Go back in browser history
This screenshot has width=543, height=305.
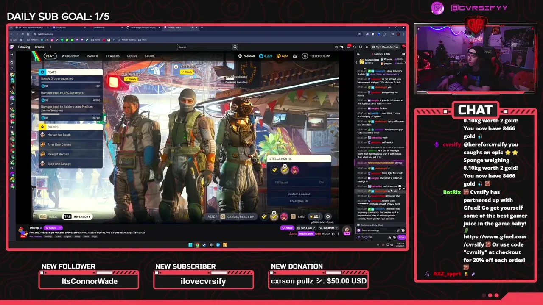[11, 34]
